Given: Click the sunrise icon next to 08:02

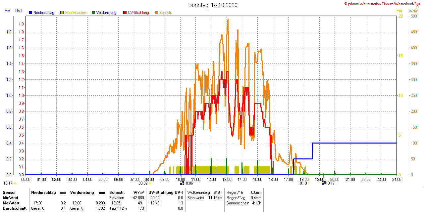Looking at the screenshot, I should [150, 183].
